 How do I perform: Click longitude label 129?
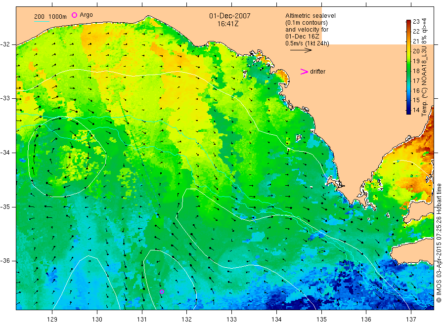52,320
